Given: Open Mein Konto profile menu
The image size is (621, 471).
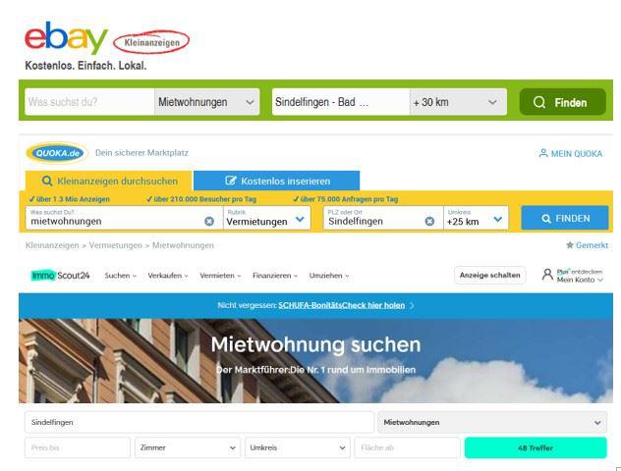Looking at the screenshot, I should (x=574, y=276).
